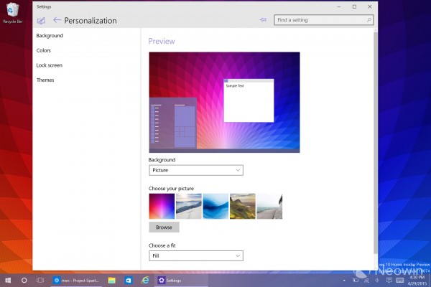Image resolution: width=431 pixels, height=287 pixels.
Task: Open the Colors settings page
Action: coord(44,50)
